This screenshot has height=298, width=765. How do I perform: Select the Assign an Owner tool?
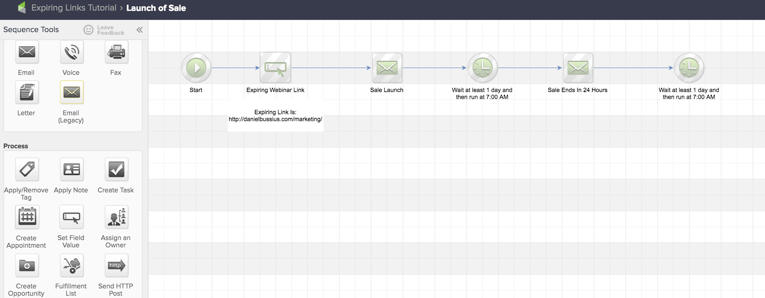116,217
